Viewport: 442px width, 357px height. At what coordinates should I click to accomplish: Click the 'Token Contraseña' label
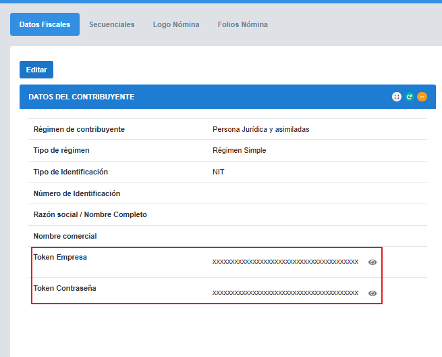pyautogui.click(x=65, y=288)
